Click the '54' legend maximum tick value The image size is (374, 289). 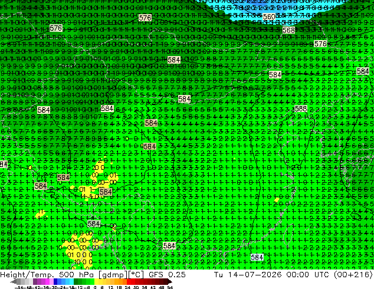(170, 287)
